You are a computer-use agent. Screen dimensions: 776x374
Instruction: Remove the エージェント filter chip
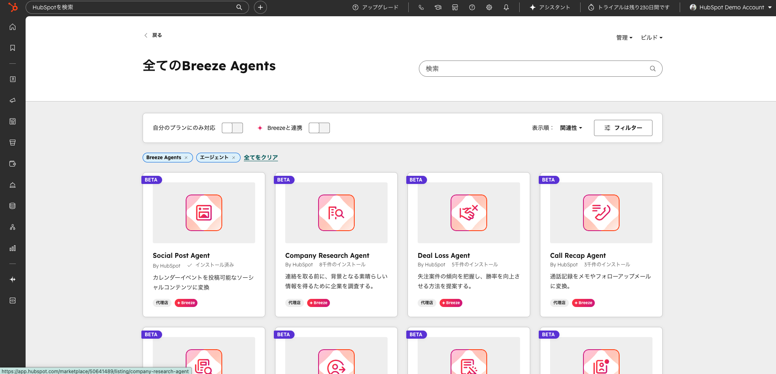pos(234,158)
